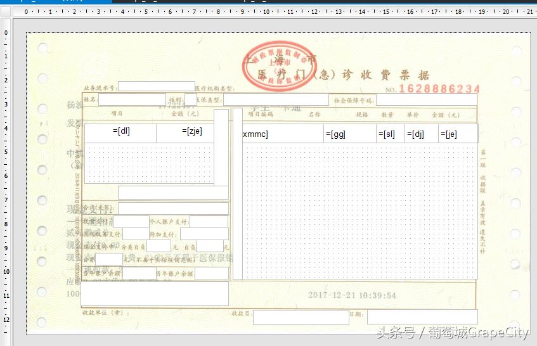Viewport: 537px width, 346px height.
Task: Click the dotted detail area below =[gg]
Action: click(x=359, y=210)
